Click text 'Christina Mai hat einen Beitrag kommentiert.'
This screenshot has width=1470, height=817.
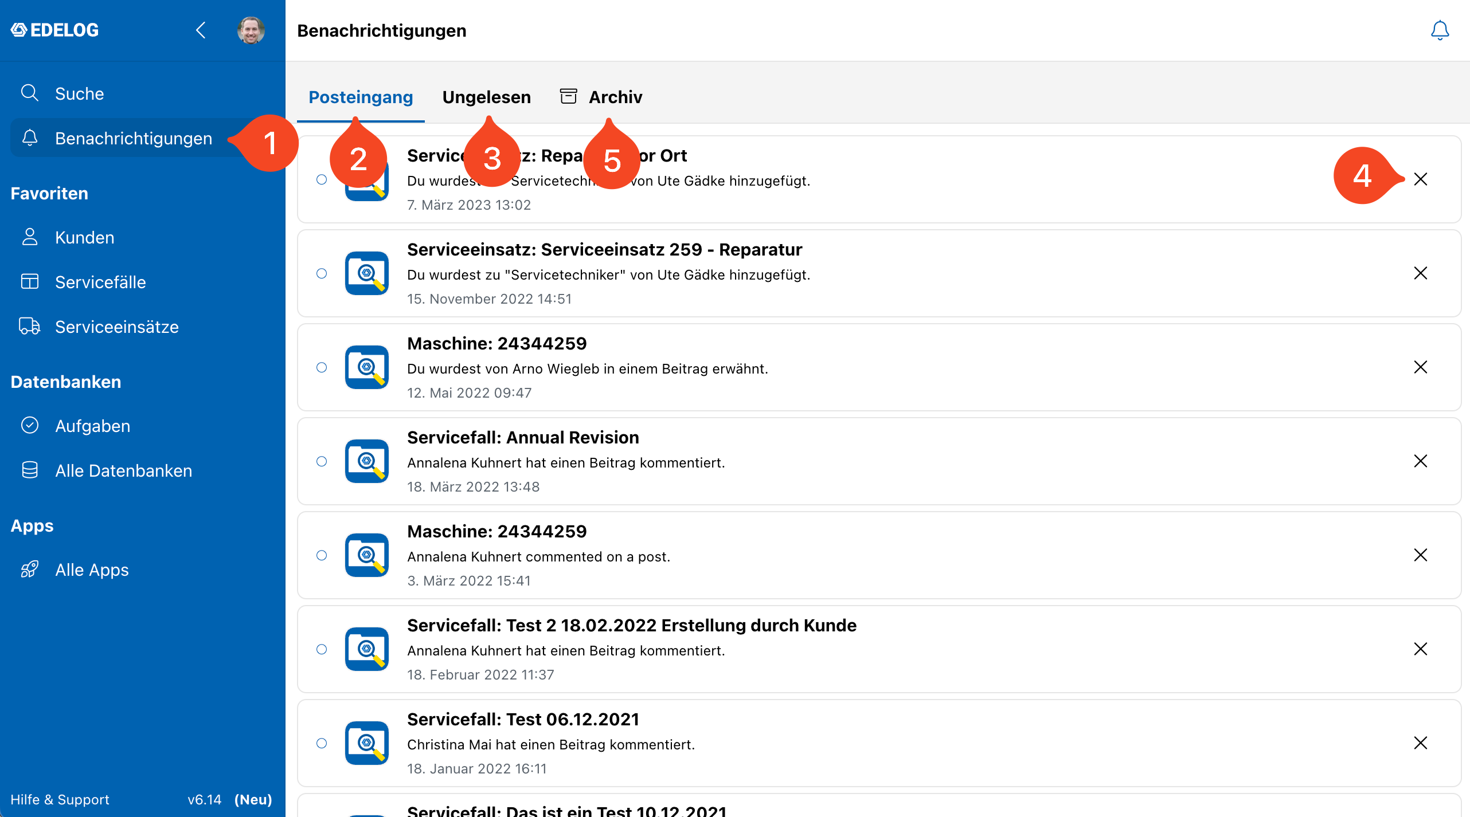pyautogui.click(x=550, y=744)
